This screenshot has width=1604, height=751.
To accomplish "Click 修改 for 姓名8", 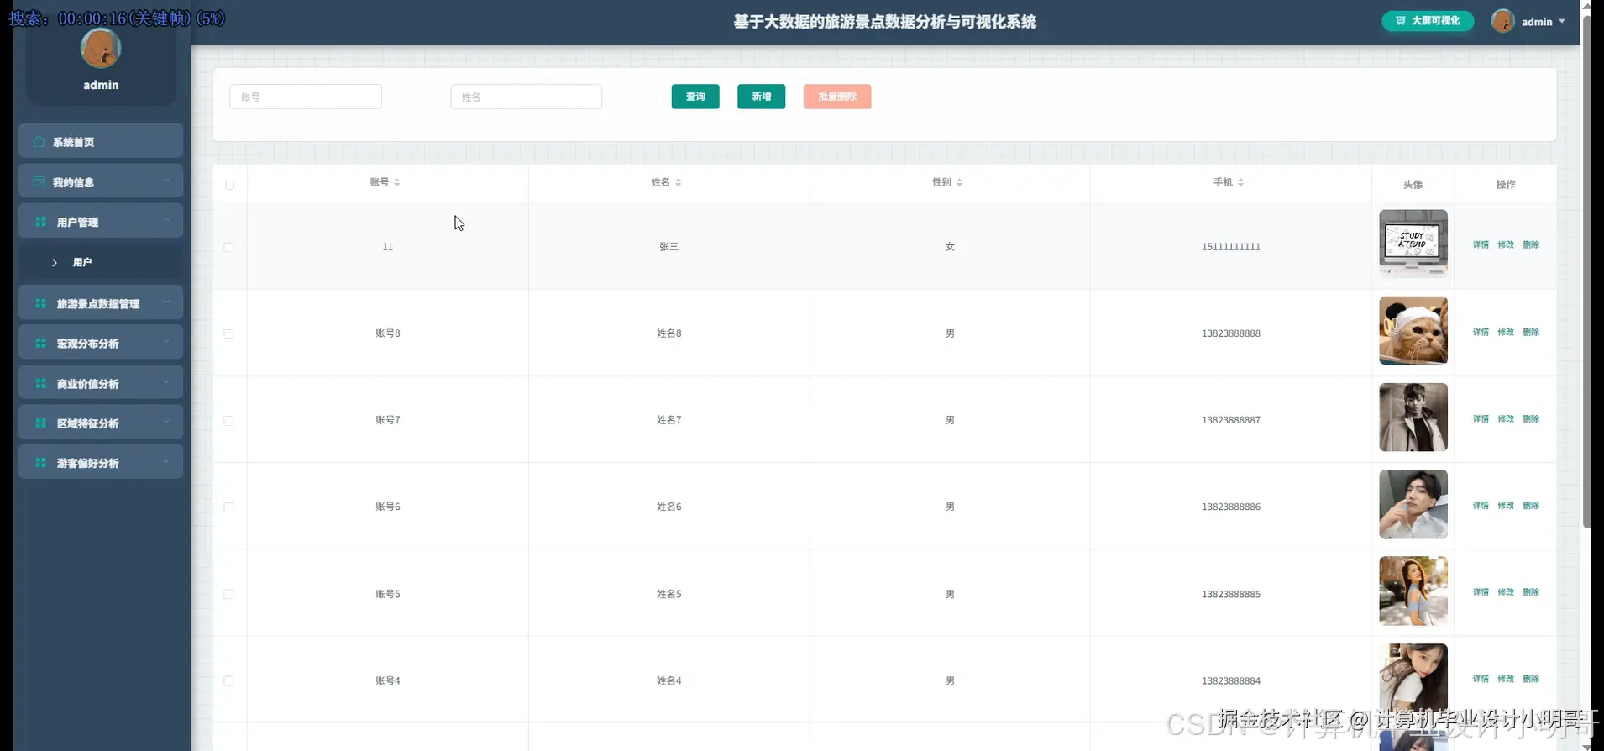I will pyautogui.click(x=1506, y=333).
